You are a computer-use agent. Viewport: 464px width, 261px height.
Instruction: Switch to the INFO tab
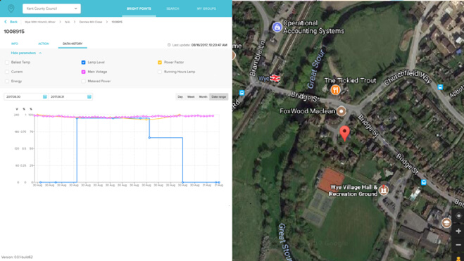15,44
